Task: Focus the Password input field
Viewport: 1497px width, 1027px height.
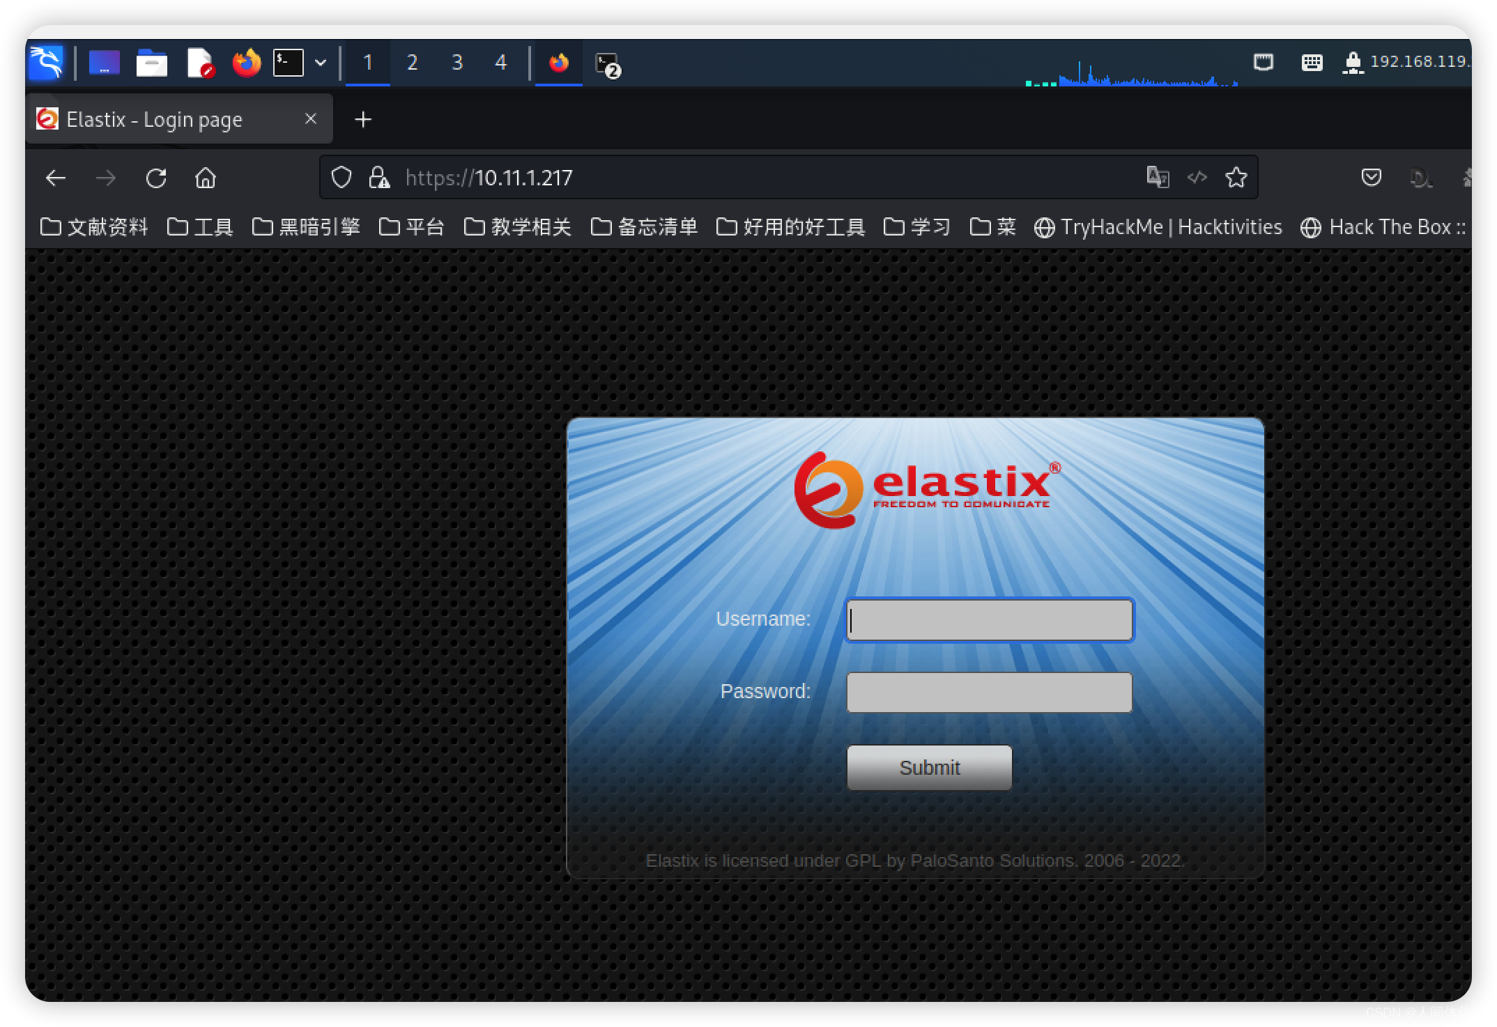Action: coord(990,692)
